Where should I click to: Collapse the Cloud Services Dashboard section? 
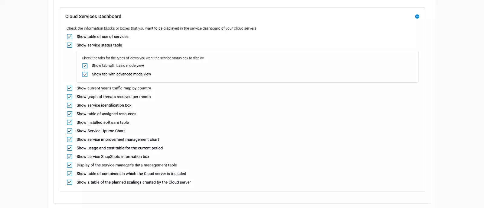coord(417,17)
